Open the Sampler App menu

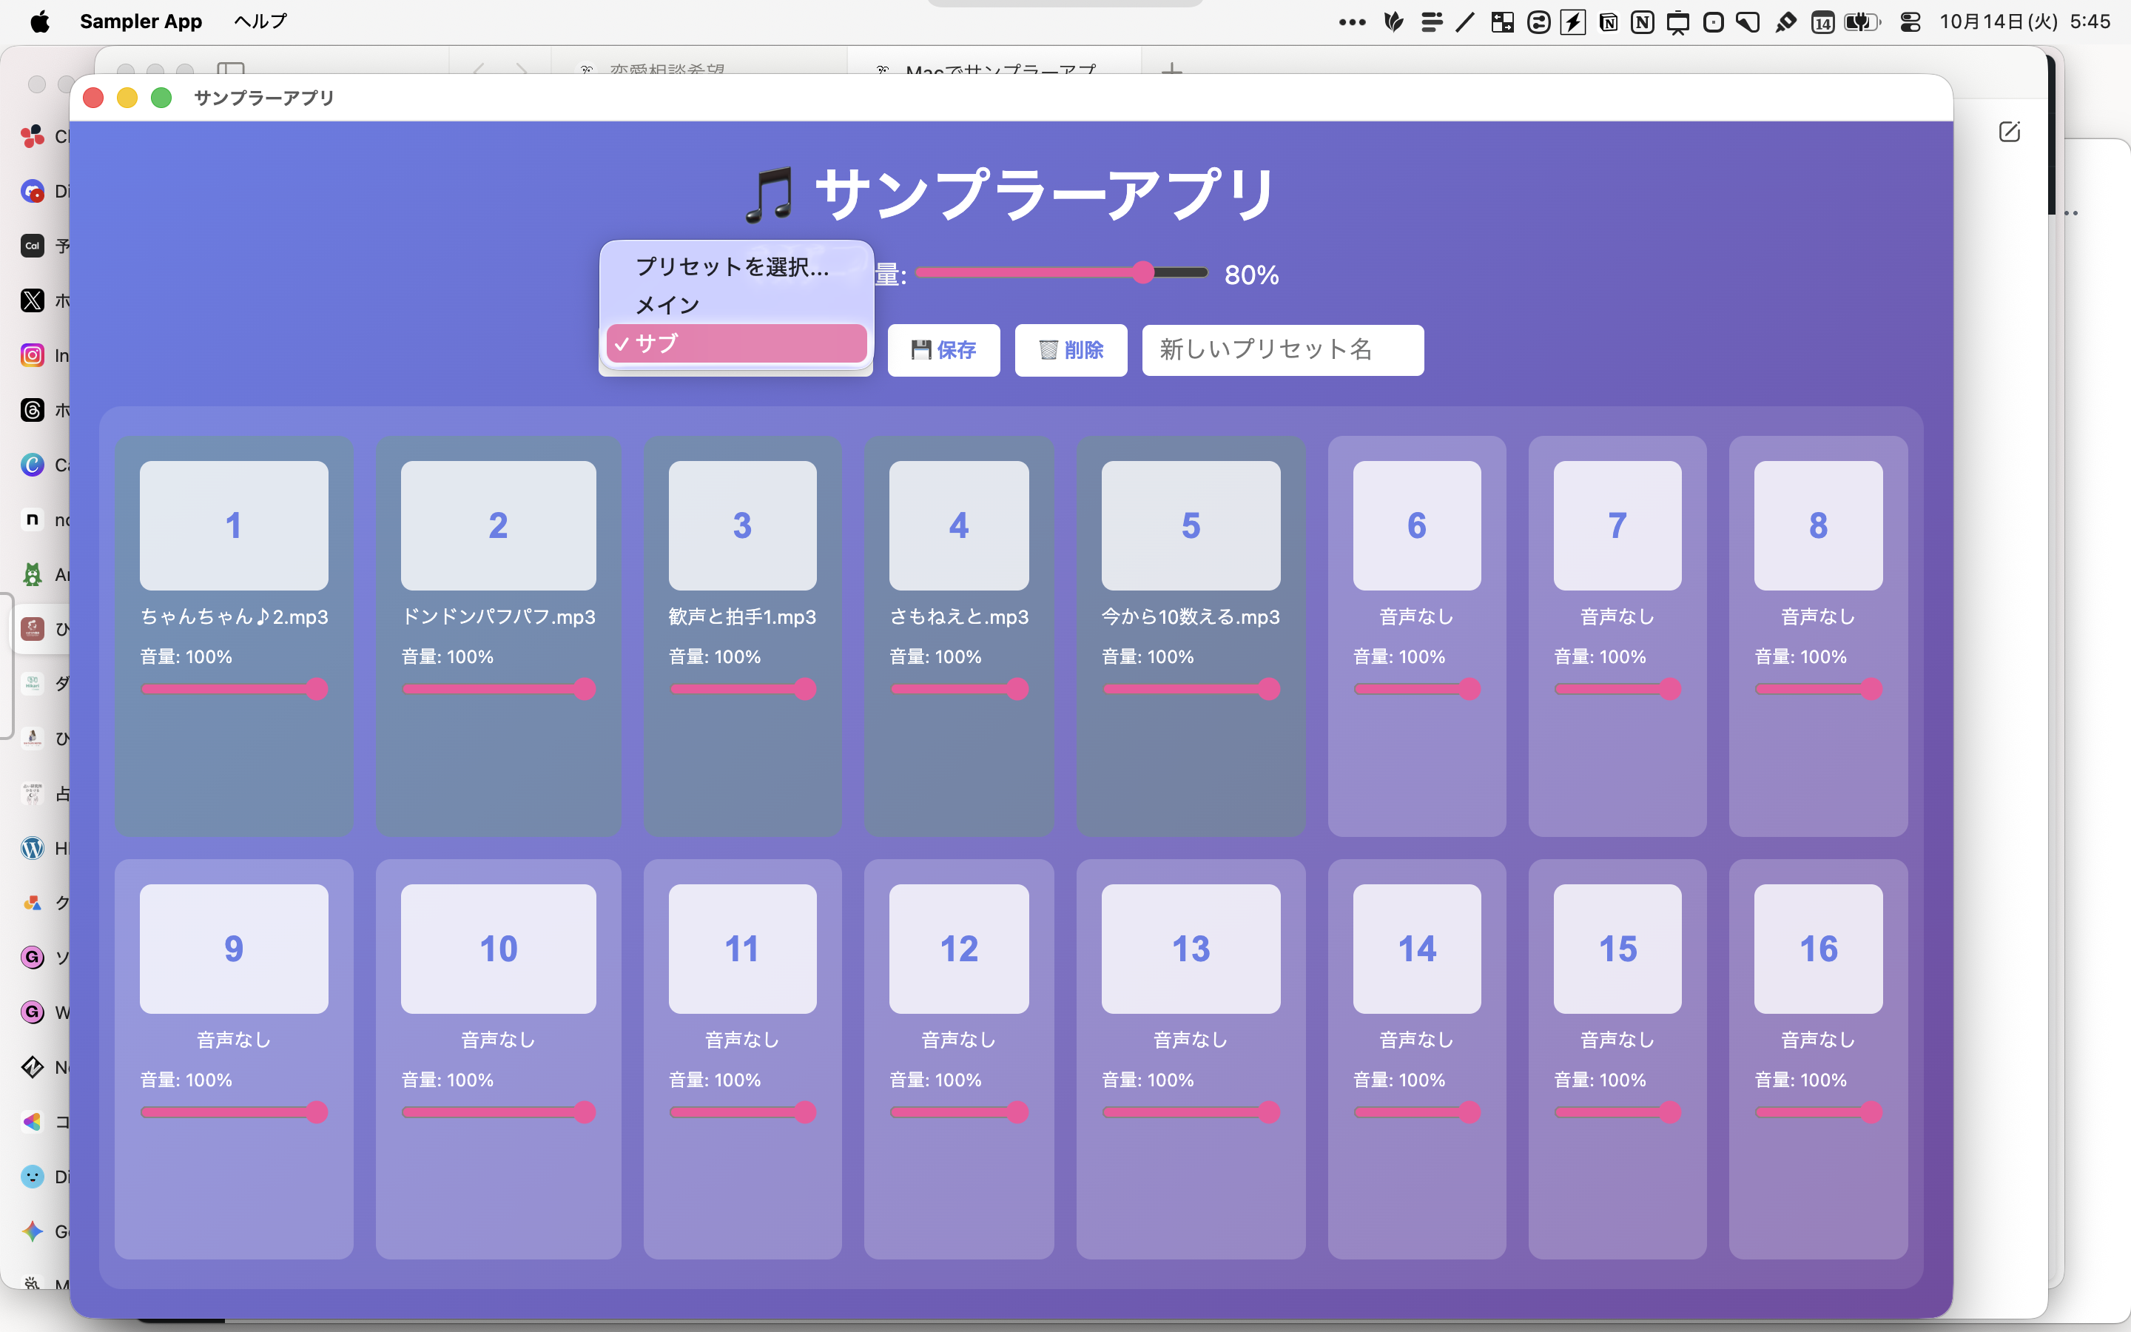click(x=141, y=21)
